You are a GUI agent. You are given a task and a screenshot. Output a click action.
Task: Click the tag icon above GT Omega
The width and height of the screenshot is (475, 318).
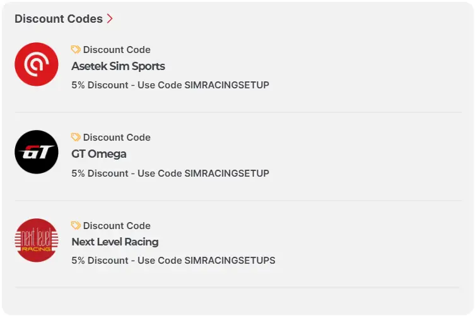tap(76, 138)
